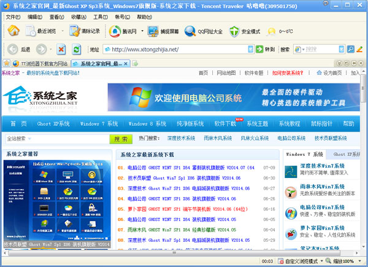Click the 缩放 zoom magnifier status bar icon
The width and height of the screenshot is (368, 267).
point(328,261)
